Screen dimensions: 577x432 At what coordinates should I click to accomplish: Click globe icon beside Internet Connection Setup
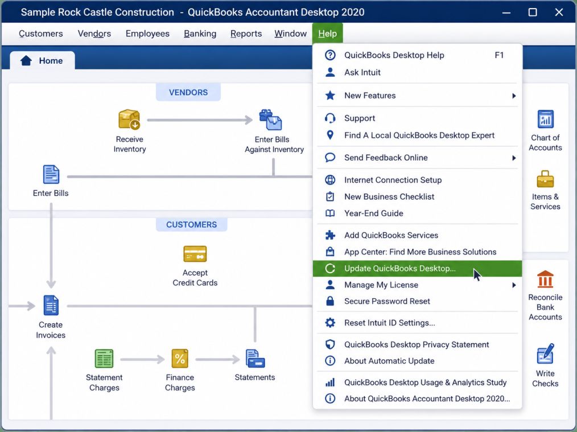pyautogui.click(x=330, y=180)
